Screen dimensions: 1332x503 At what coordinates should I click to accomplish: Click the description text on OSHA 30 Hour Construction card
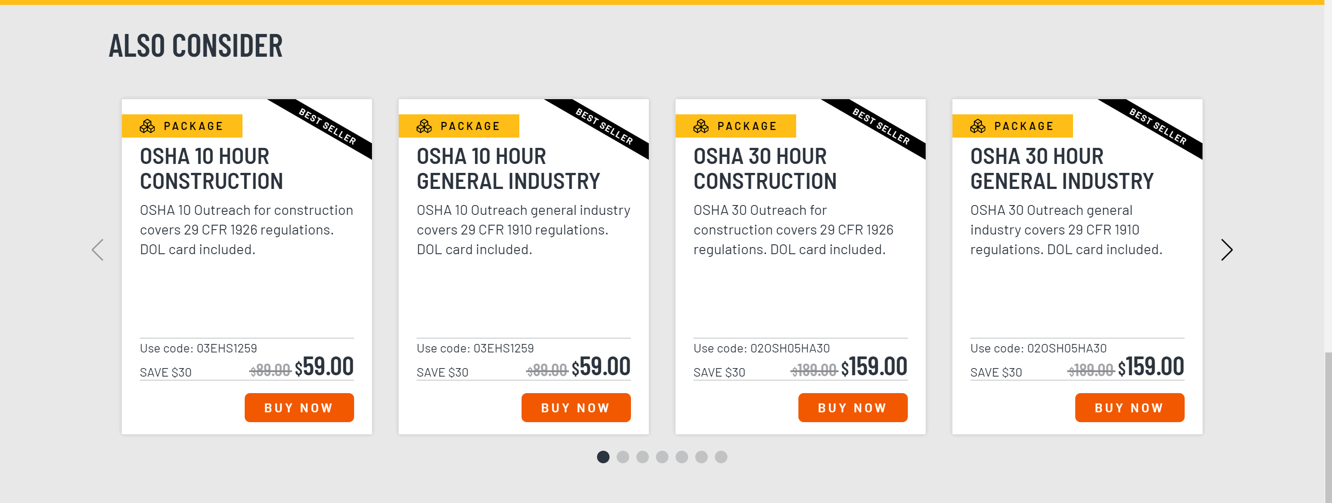click(793, 230)
